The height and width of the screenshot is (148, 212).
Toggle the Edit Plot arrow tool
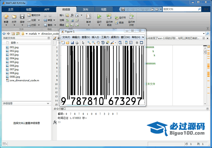83,43
